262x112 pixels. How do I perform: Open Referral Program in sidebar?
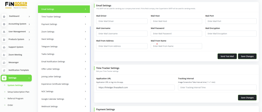[15, 98]
